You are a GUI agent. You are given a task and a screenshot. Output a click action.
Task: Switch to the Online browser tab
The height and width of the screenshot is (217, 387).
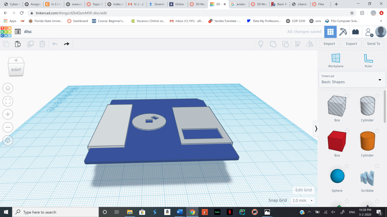pos(177,4)
